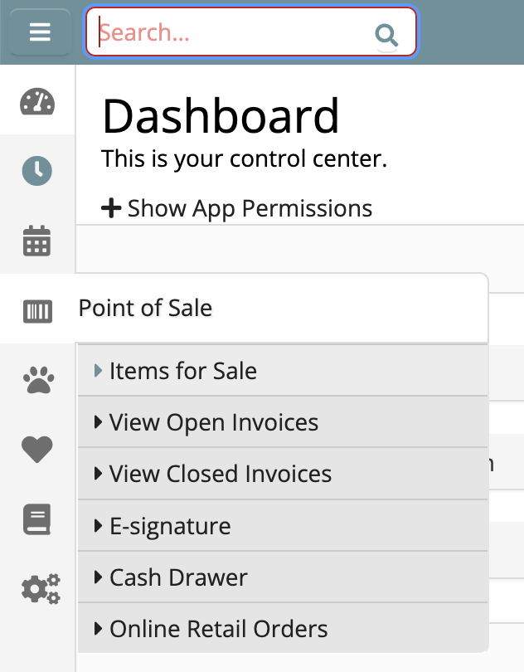The width and height of the screenshot is (524, 672).
Task: Open the Dashboard speedometer icon
Action: coord(36,101)
